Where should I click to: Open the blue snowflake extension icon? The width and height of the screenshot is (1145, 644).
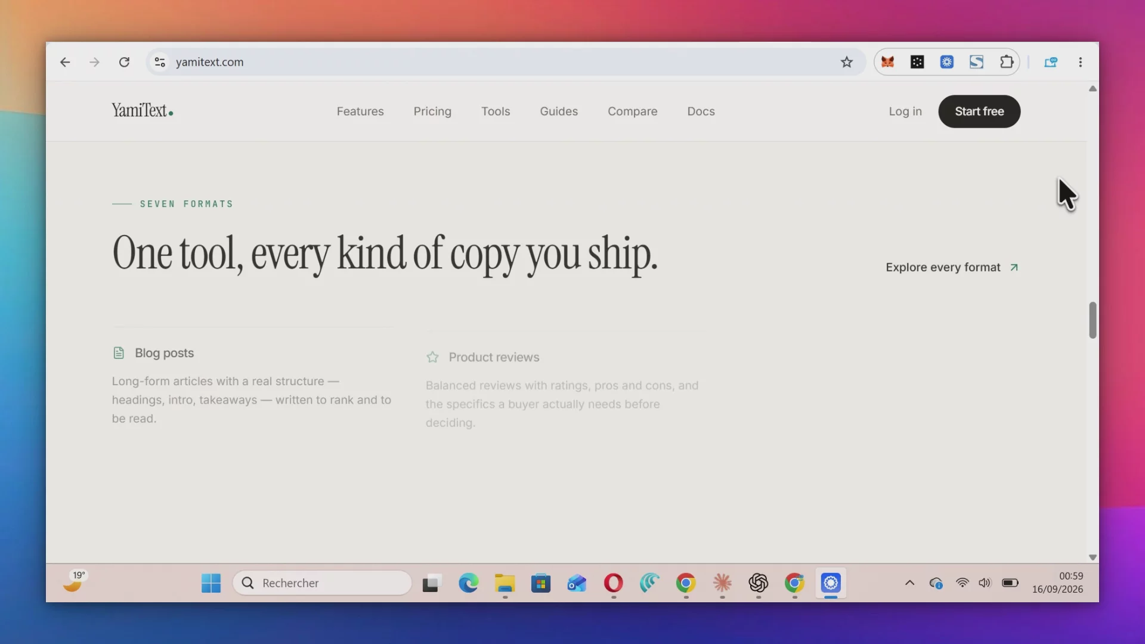tap(947, 62)
